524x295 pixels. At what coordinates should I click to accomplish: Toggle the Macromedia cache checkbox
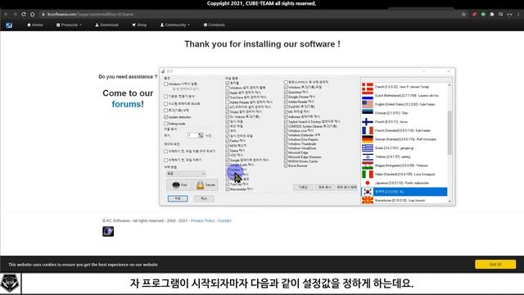pyautogui.click(x=228, y=189)
